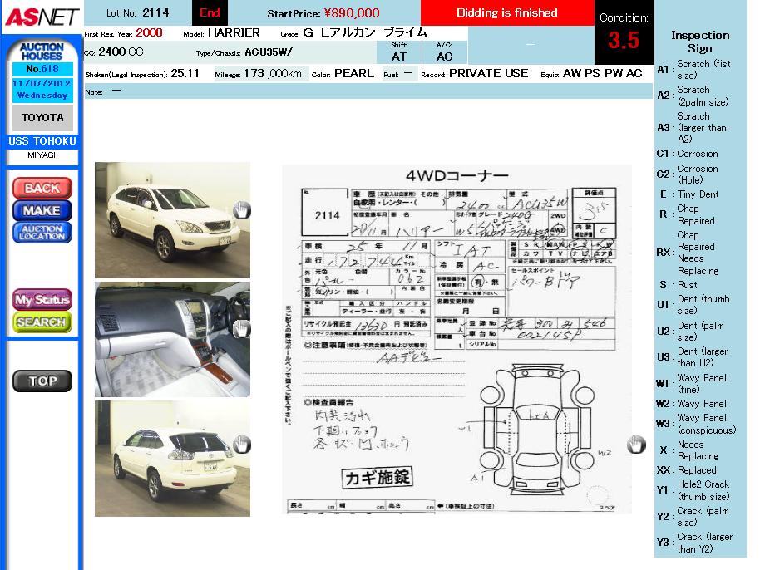Open My Status page
765x570 pixels.
42,300
